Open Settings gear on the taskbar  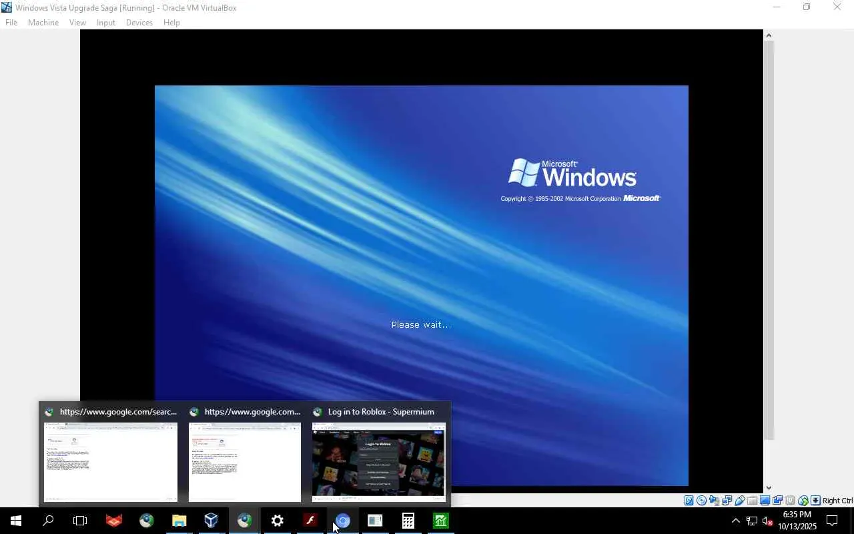click(277, 521)
